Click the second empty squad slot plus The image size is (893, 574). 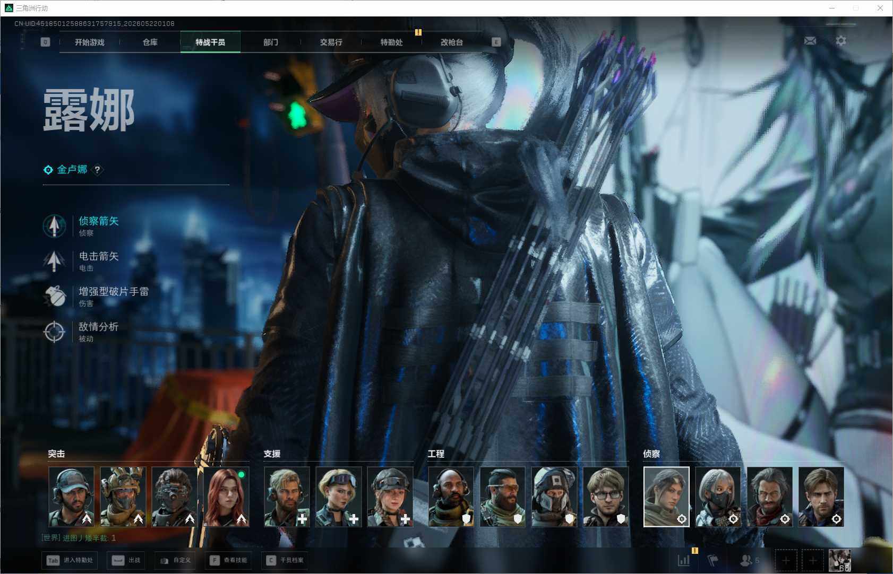pyautogui.click(x=812, y=560)
